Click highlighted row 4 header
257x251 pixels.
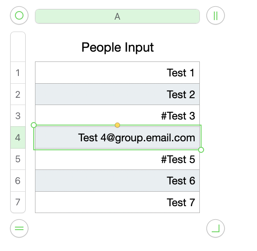pos(18,137)
